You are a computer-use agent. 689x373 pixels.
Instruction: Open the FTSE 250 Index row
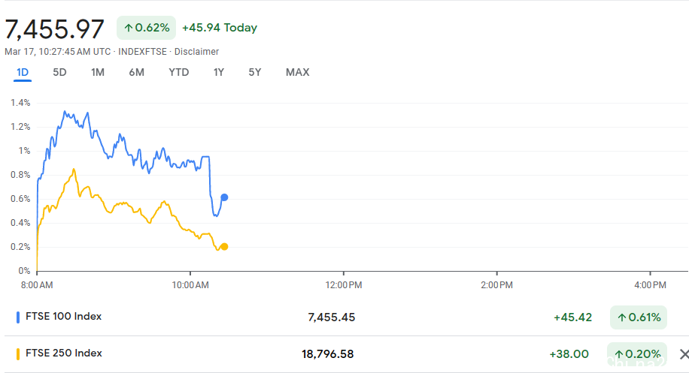64,353
